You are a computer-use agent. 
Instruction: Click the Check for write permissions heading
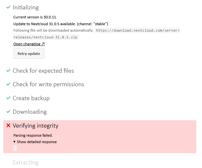click(49, 84)
